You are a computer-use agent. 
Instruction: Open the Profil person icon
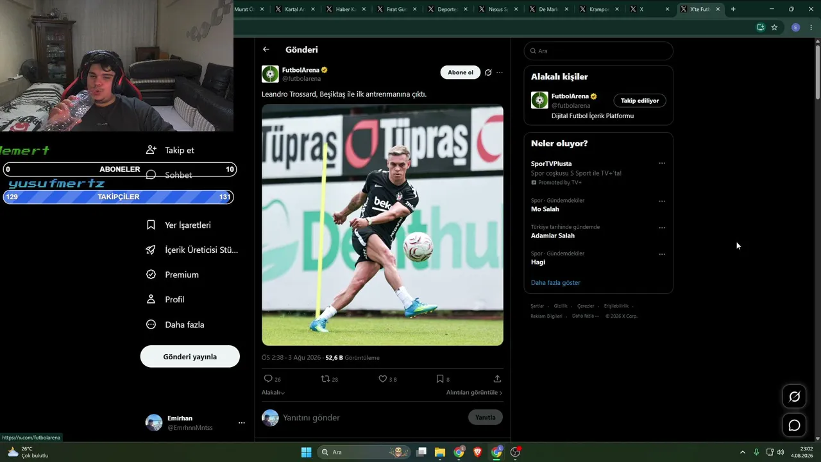click(x=151, y=299)
